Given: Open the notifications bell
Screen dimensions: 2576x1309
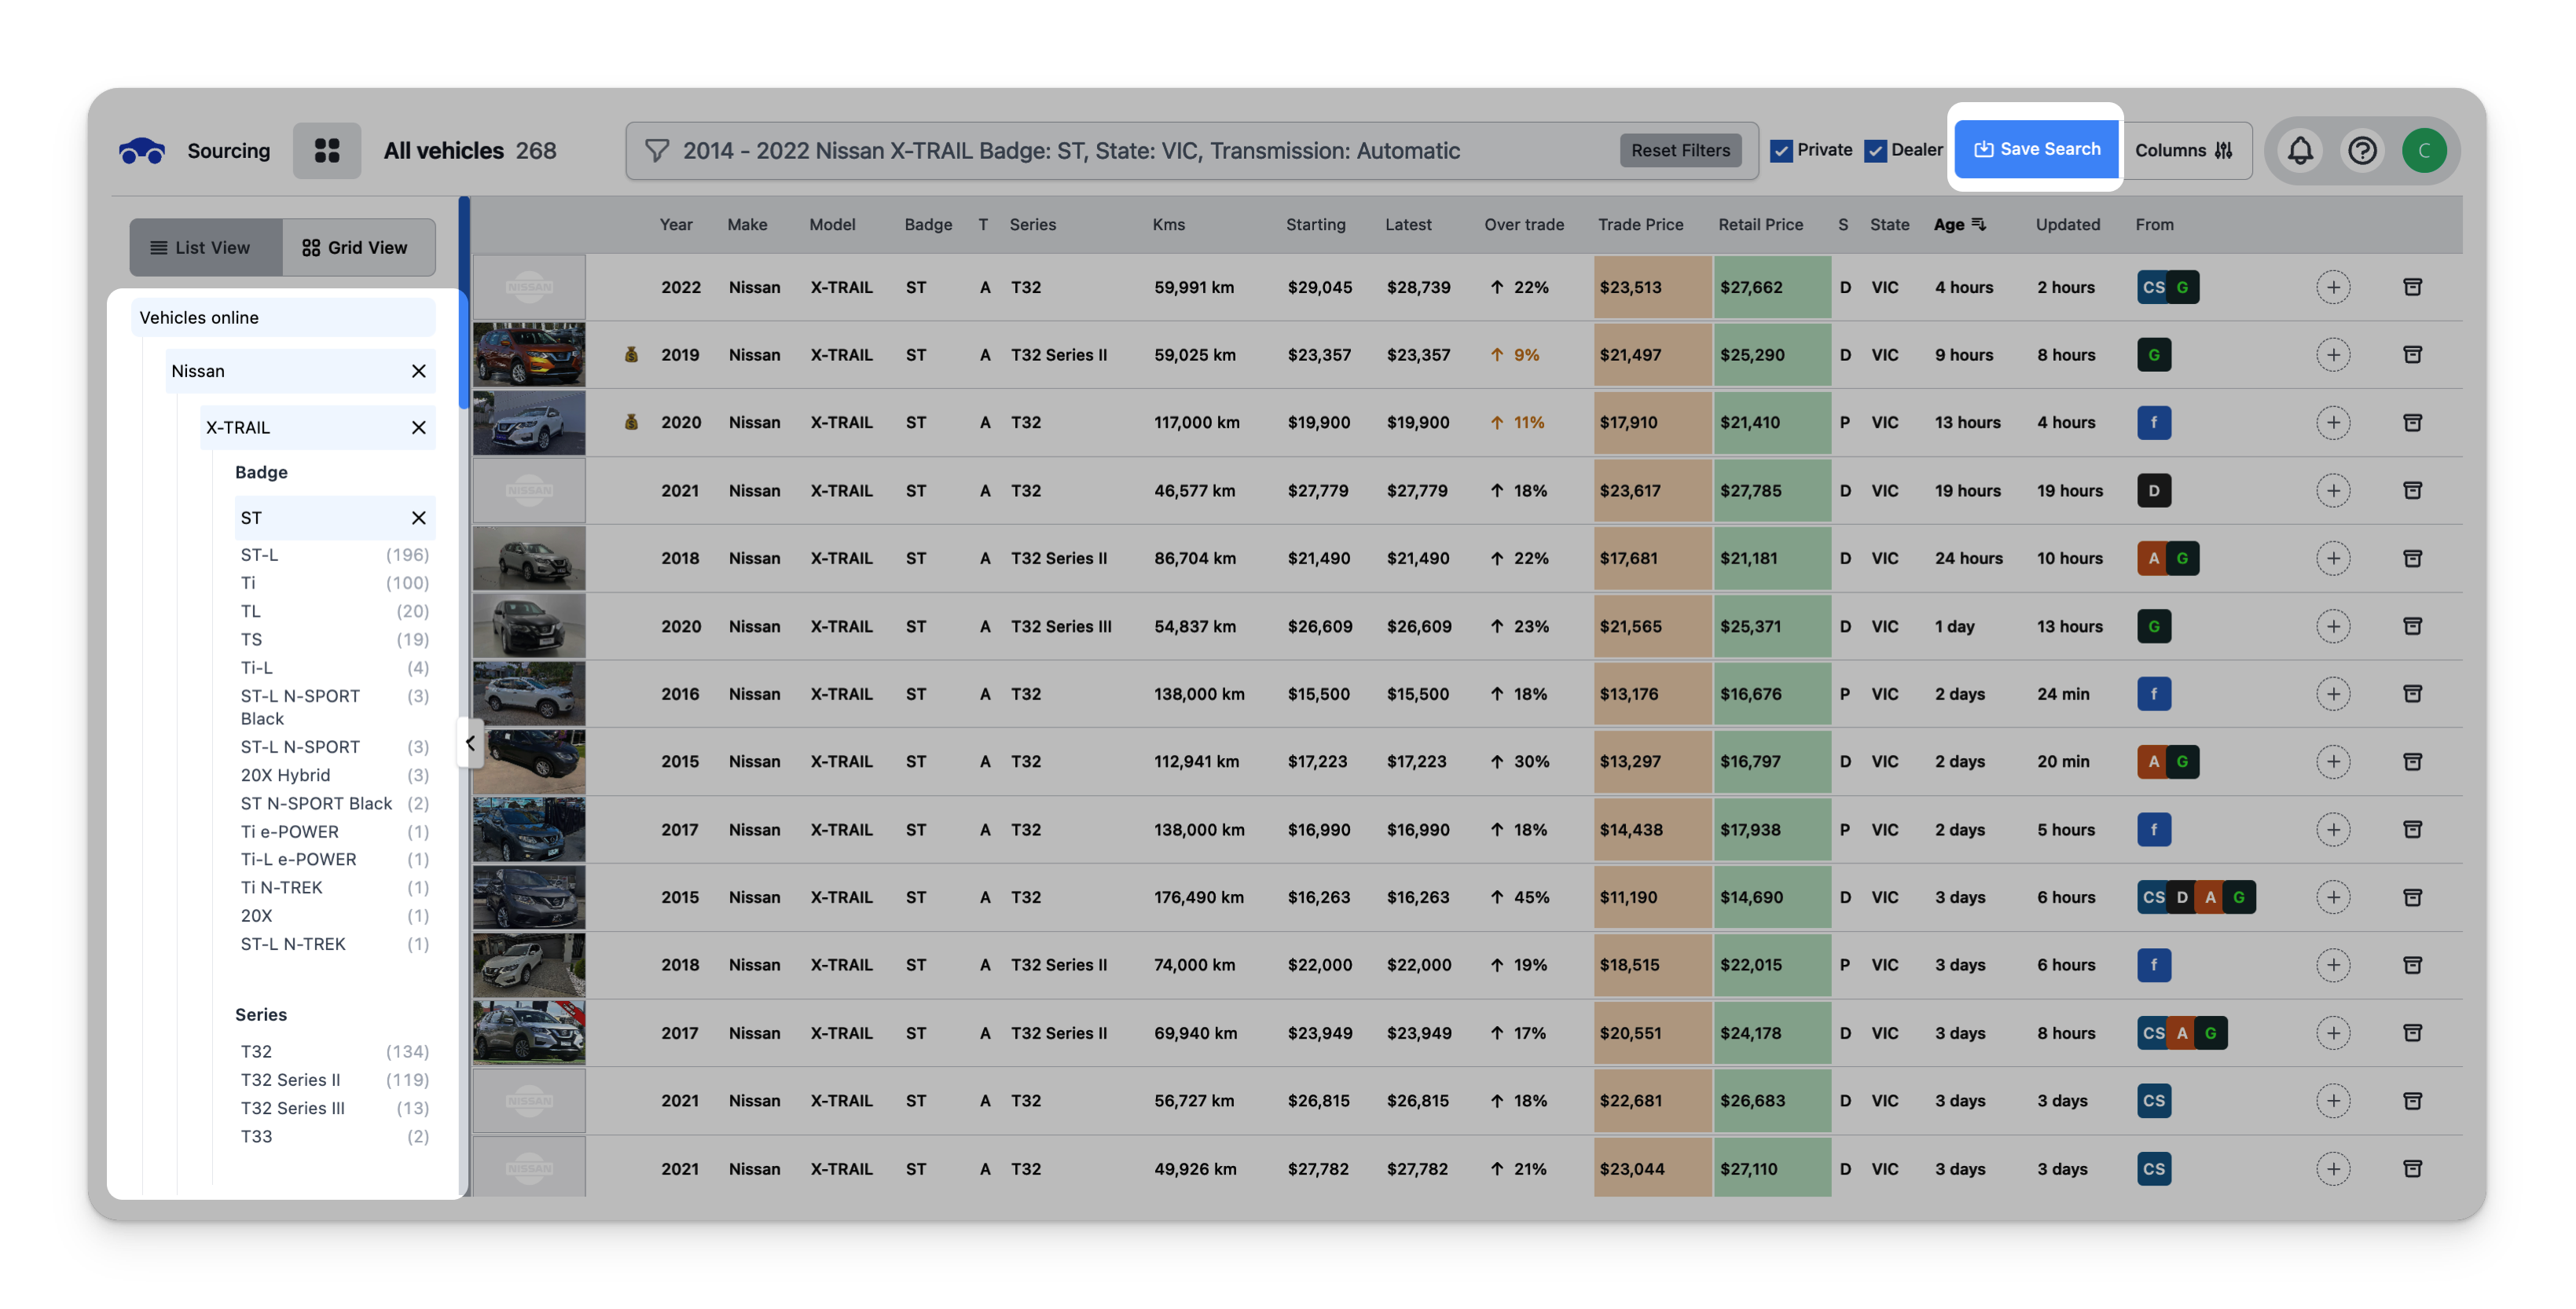Looking at the screenshot, I should coord(2300,151).
